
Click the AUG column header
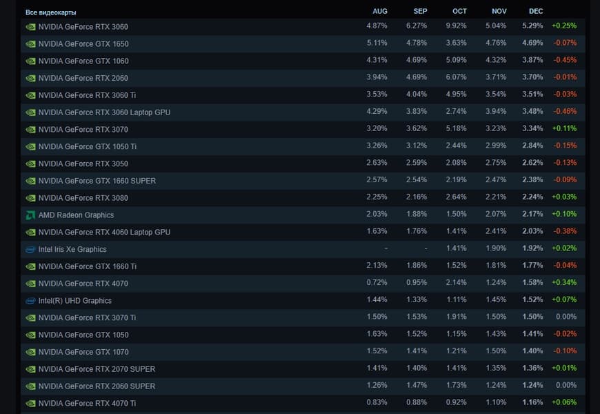(379, 11)
